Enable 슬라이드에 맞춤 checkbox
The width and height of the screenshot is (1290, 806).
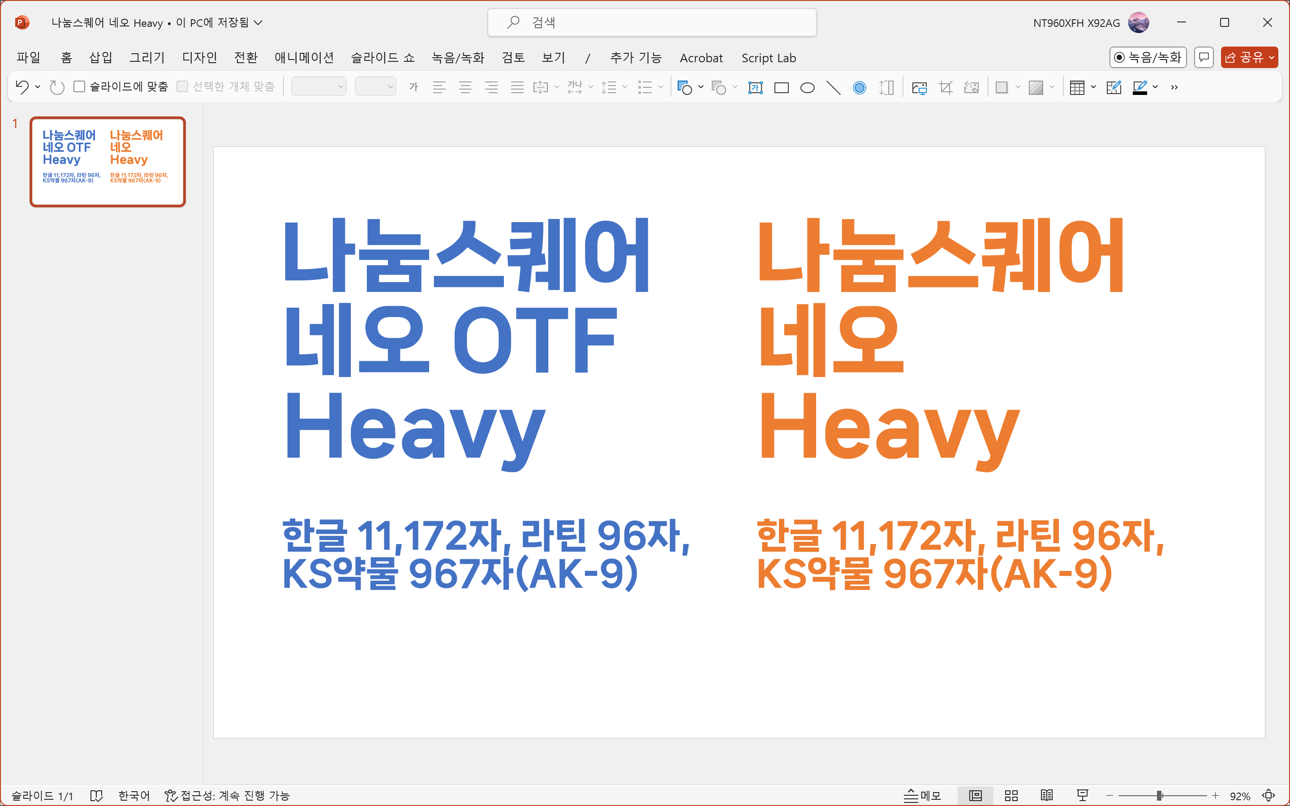click(x=79, y=86)
